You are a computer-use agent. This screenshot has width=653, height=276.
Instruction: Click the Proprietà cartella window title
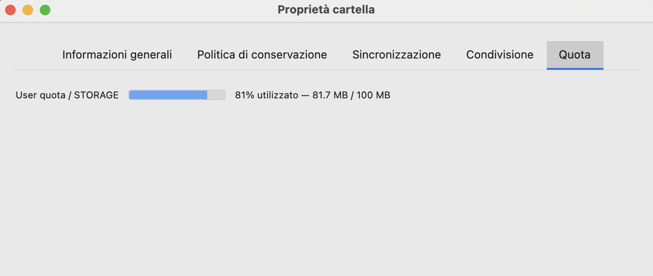pyautogui.click(x=326, y=9)
